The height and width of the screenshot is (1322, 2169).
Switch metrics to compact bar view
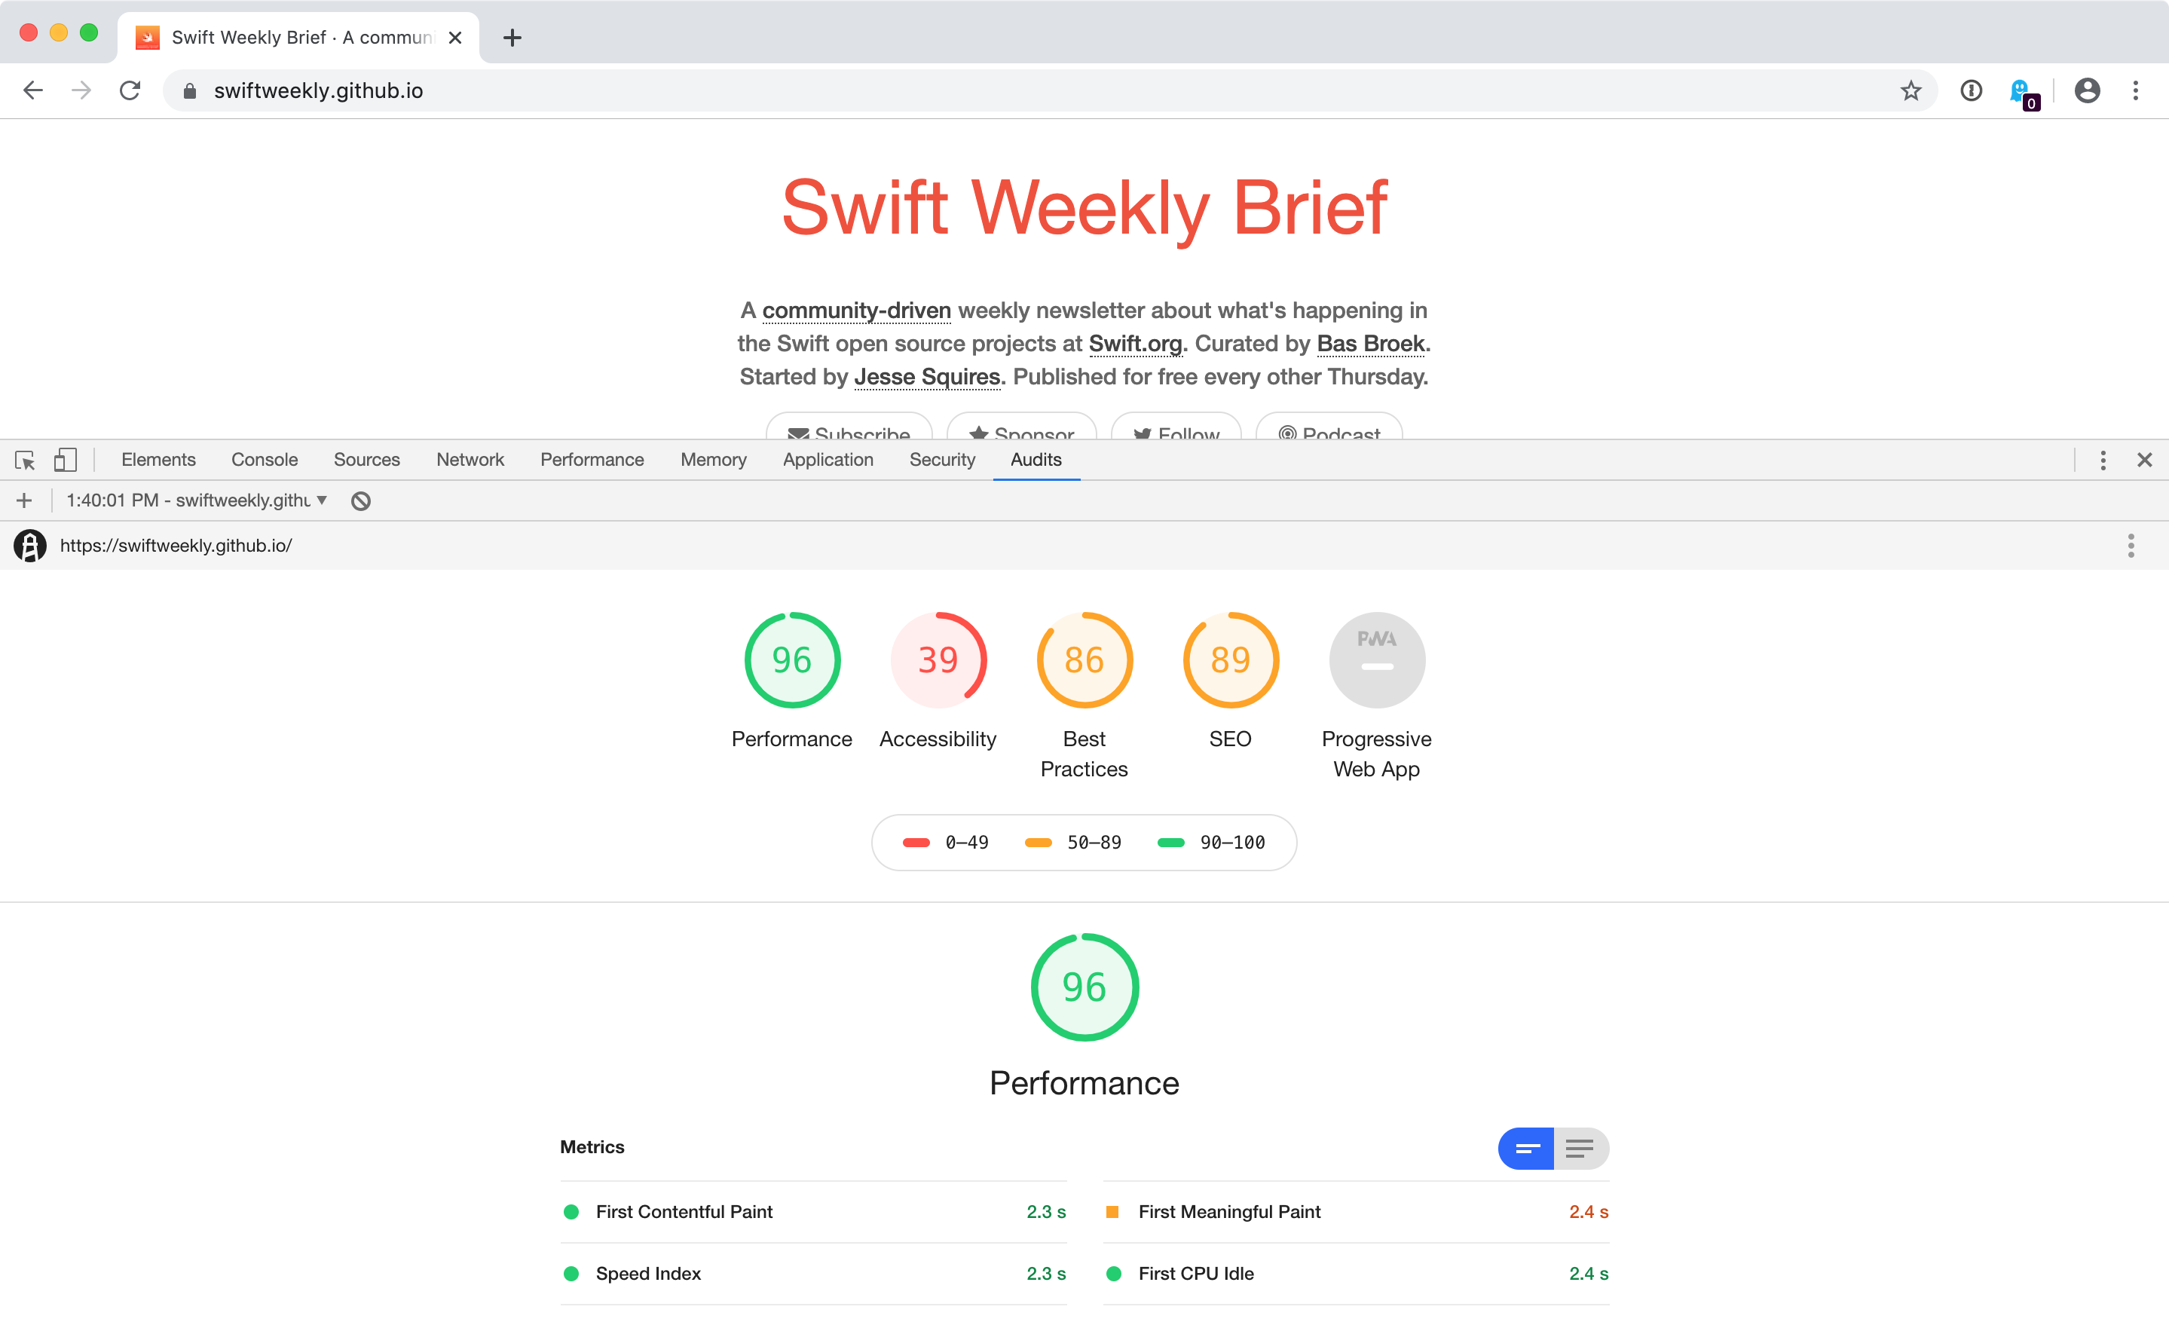click(x=1526, y=1149)
